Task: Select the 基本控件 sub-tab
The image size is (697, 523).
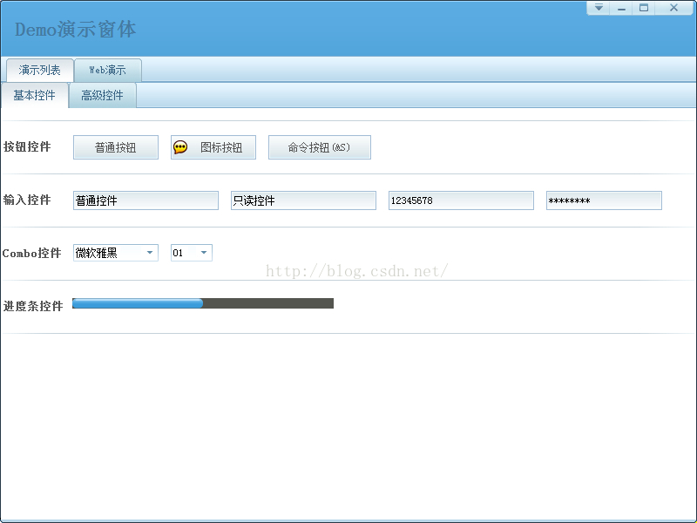Action: pyautogui.click(x=35, y=95)
